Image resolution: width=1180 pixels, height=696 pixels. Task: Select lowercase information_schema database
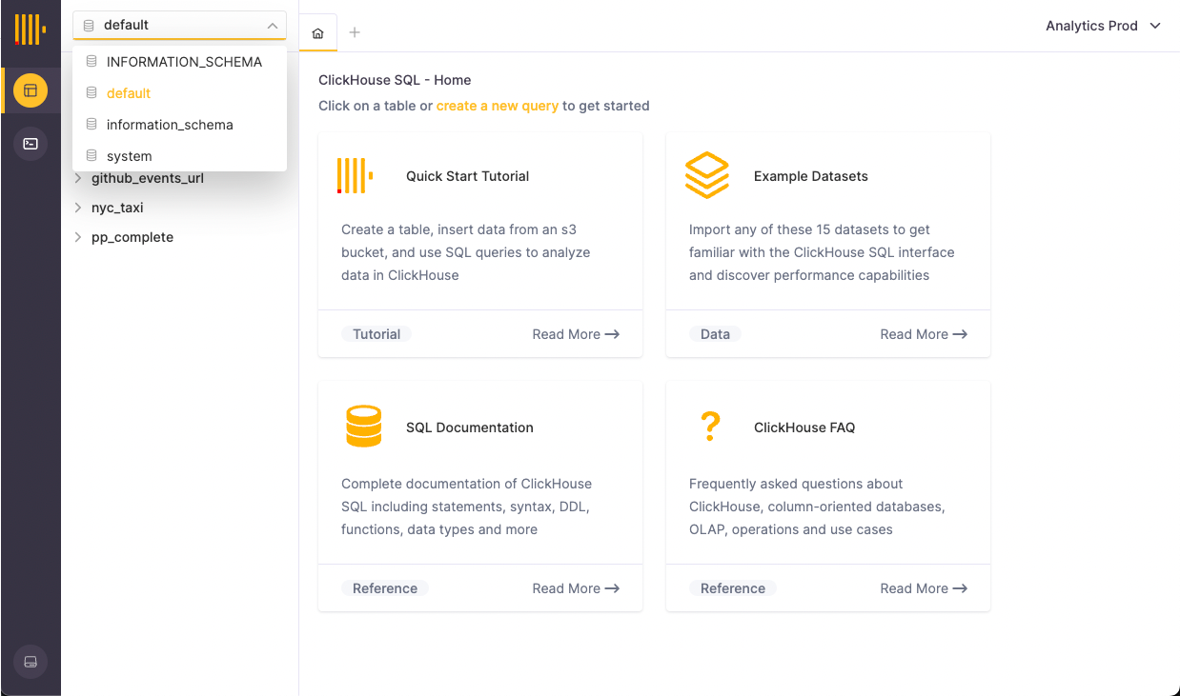pyautogui.click(x=169, y=125)
